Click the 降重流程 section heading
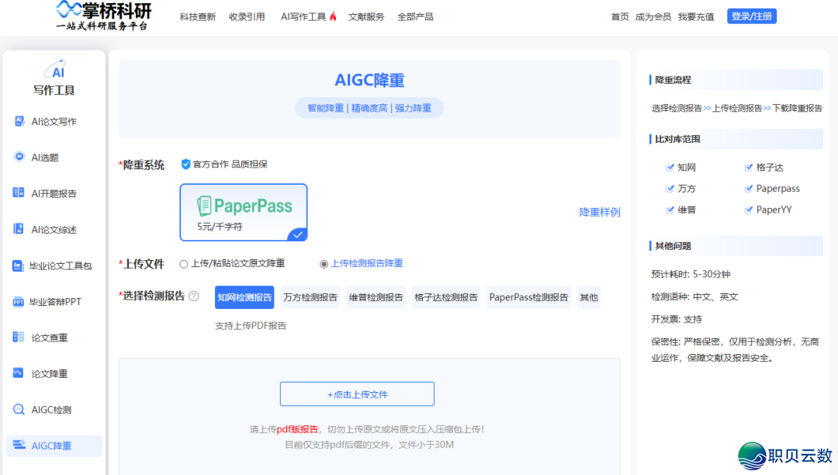 coord(673,80)
